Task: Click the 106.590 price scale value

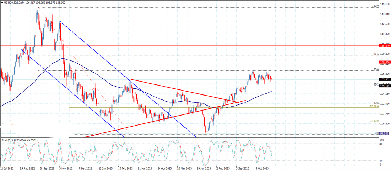Action: point(386,74)
